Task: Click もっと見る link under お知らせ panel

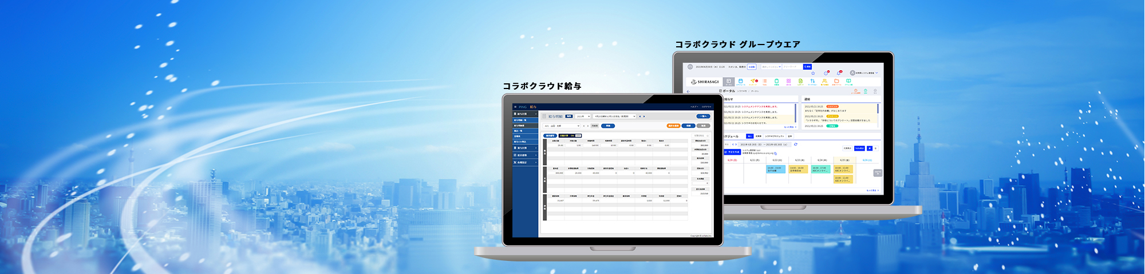Action: point(790,127)
